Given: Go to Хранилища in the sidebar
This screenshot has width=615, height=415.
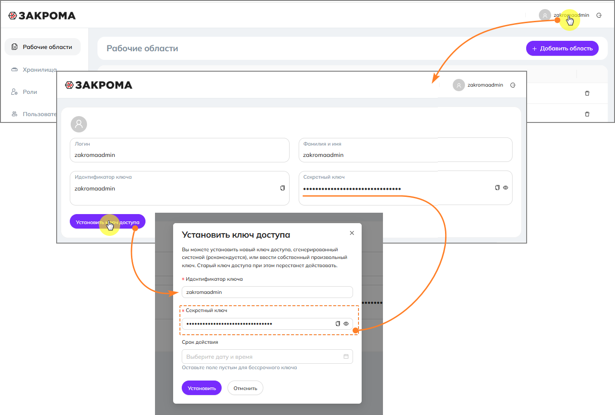Looking at the screenshot, I should 39,70.
